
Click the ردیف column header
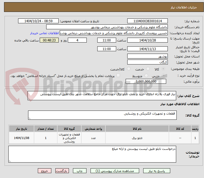195,129
